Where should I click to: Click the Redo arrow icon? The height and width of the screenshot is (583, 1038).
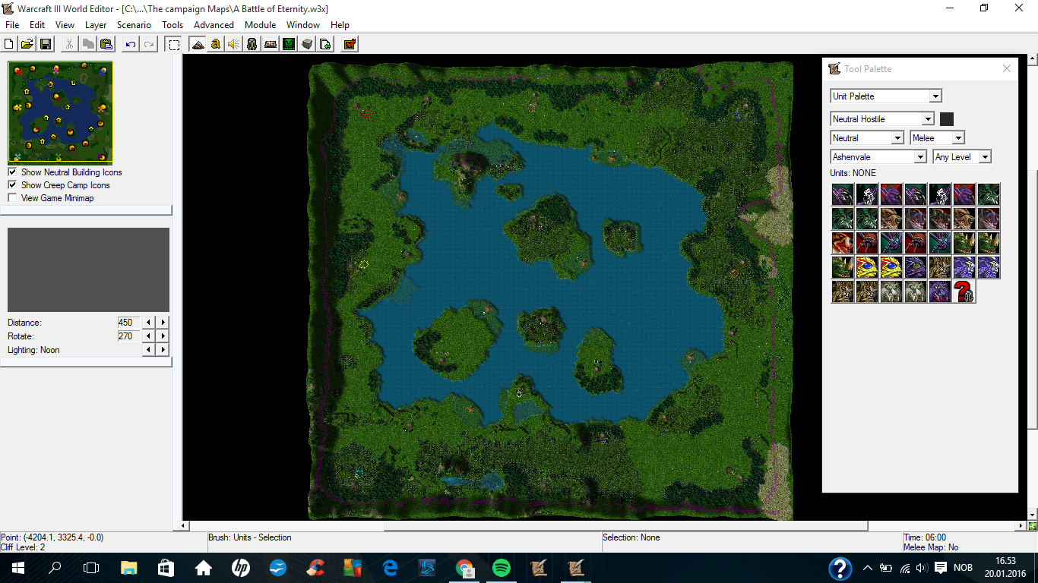coord(149,44)
